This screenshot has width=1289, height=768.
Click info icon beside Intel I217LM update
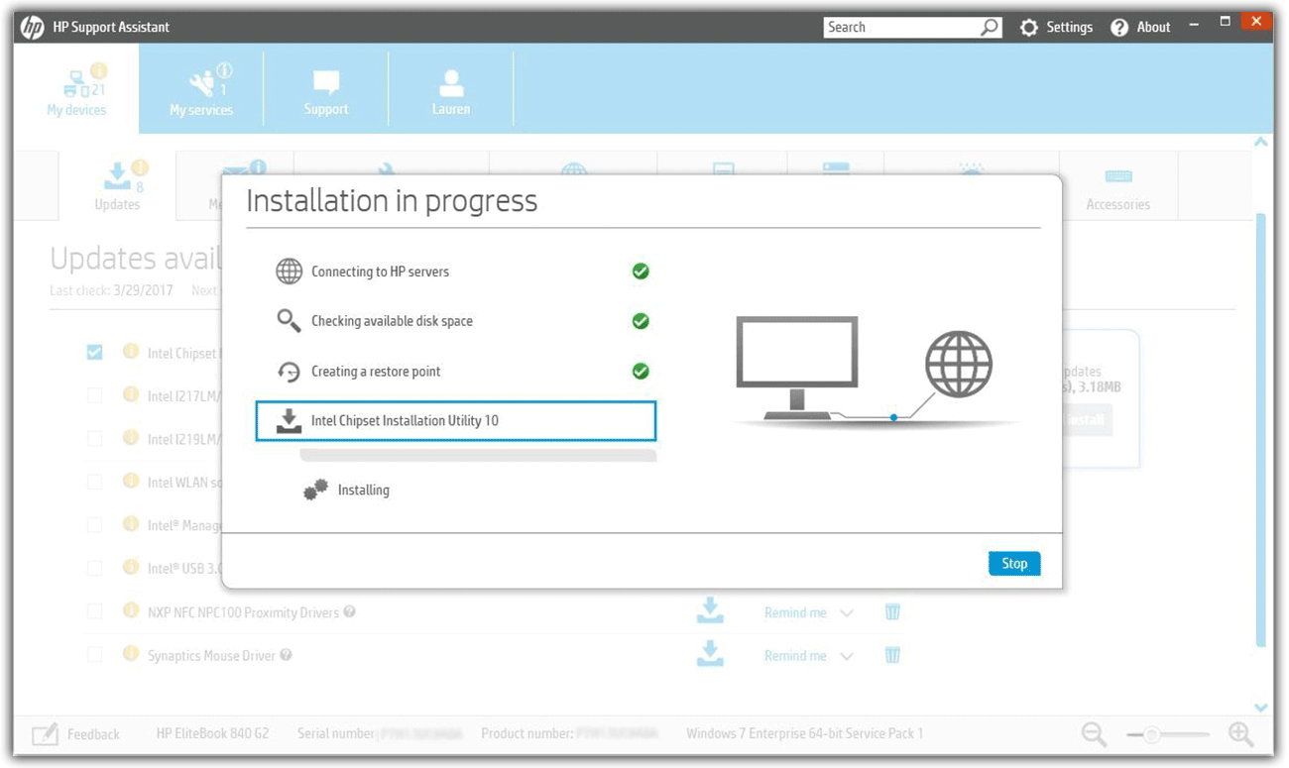[x=130, y=394]
